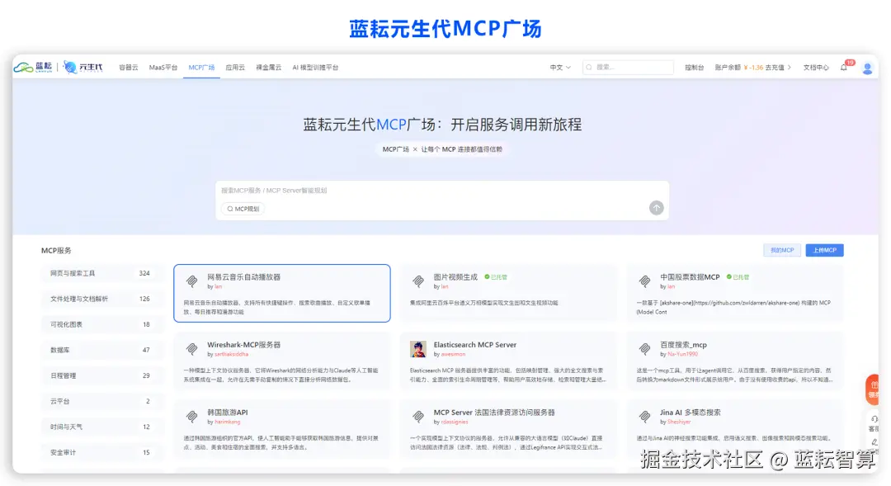
Task: Click the 图片视频生成 card icon
Action: coord(418,281)
